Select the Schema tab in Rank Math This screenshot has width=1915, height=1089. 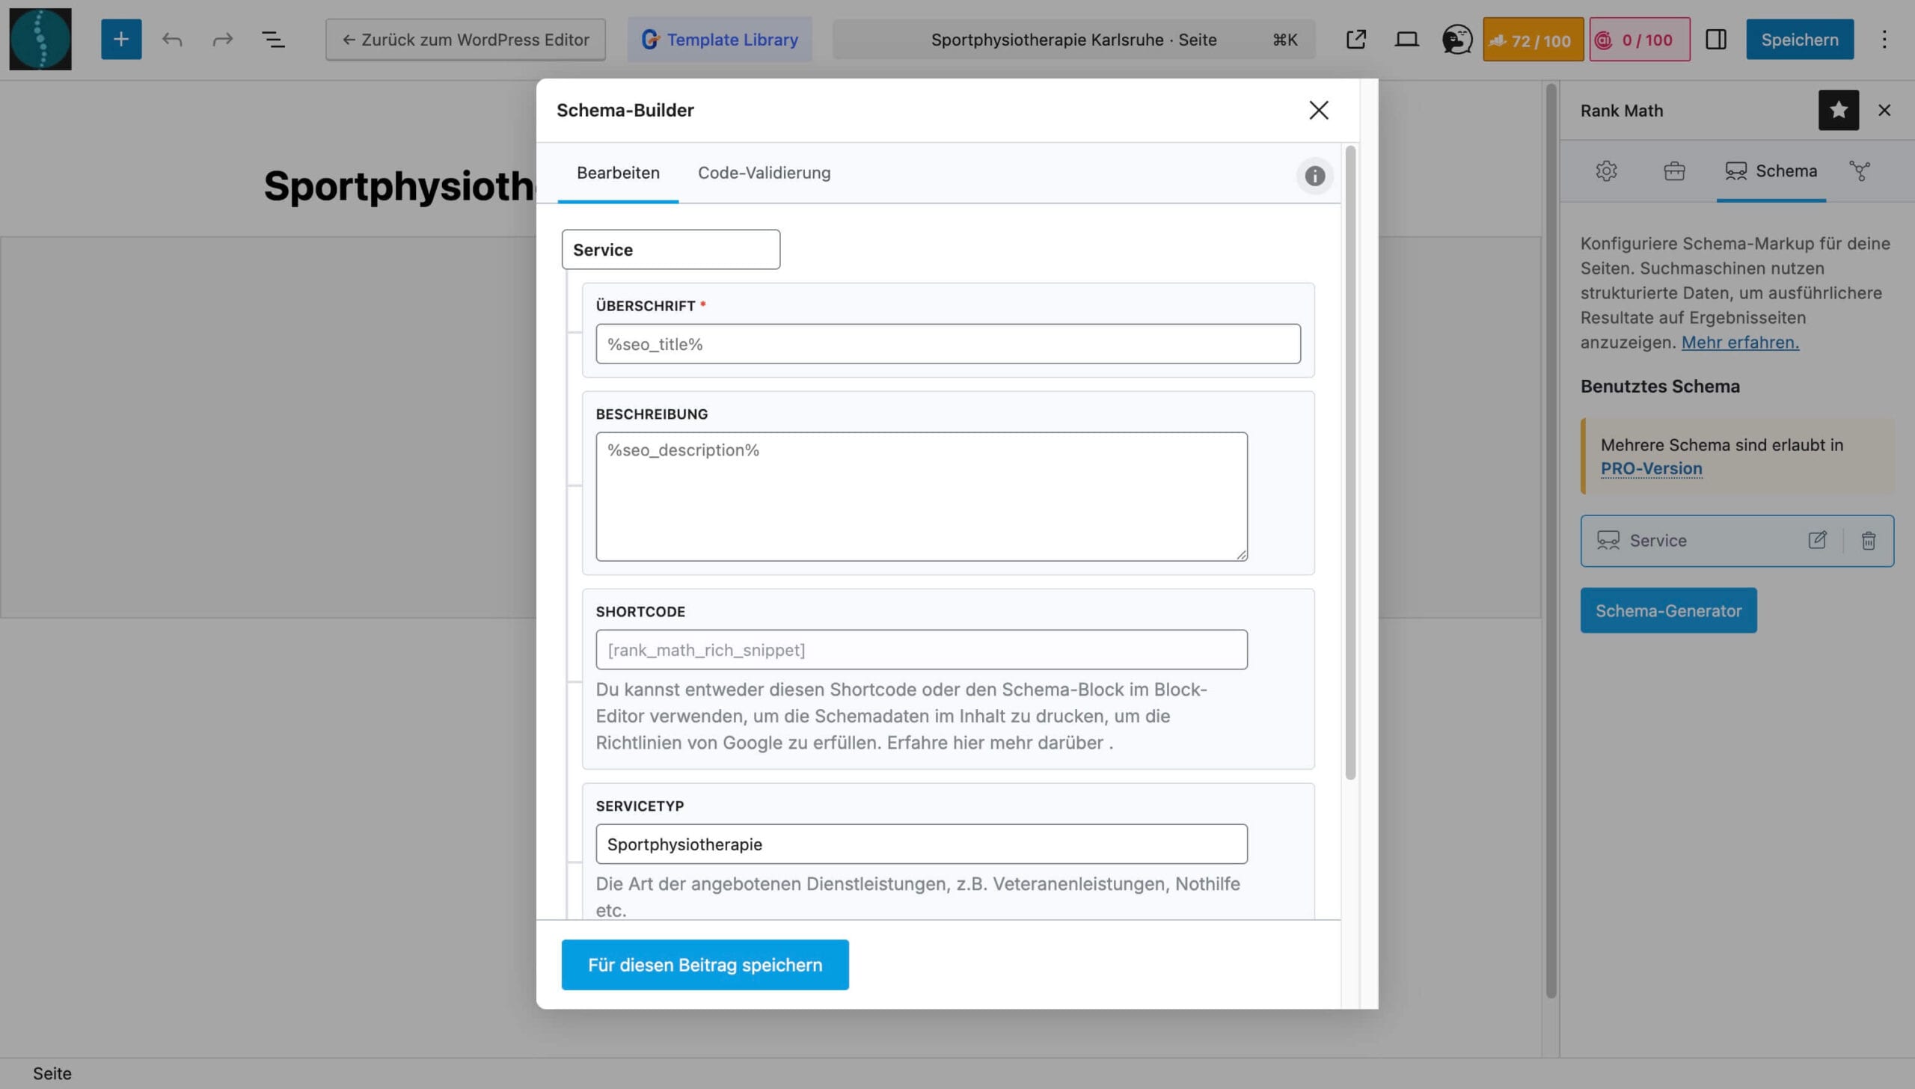1771,171
